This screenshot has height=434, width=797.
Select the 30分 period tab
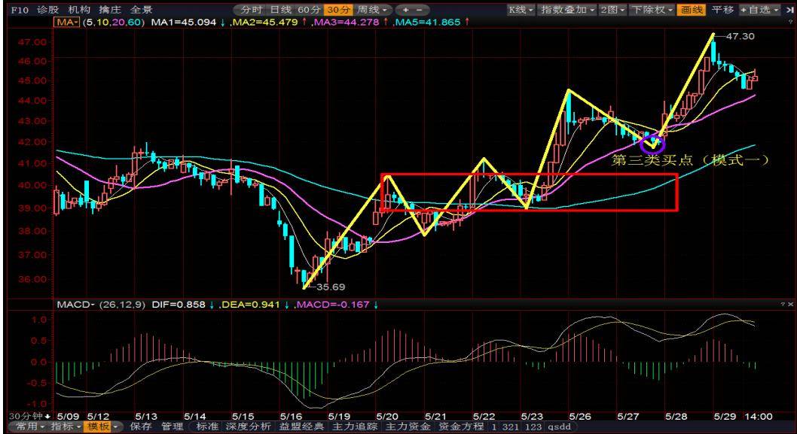[338, 10]
